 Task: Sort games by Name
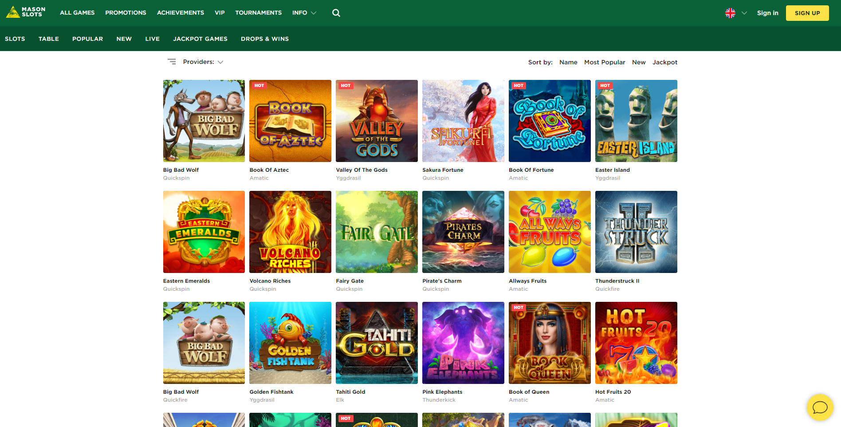click(x=568, y=62)
